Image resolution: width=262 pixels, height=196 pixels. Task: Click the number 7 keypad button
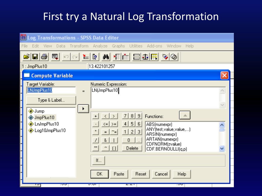[125, 116]
